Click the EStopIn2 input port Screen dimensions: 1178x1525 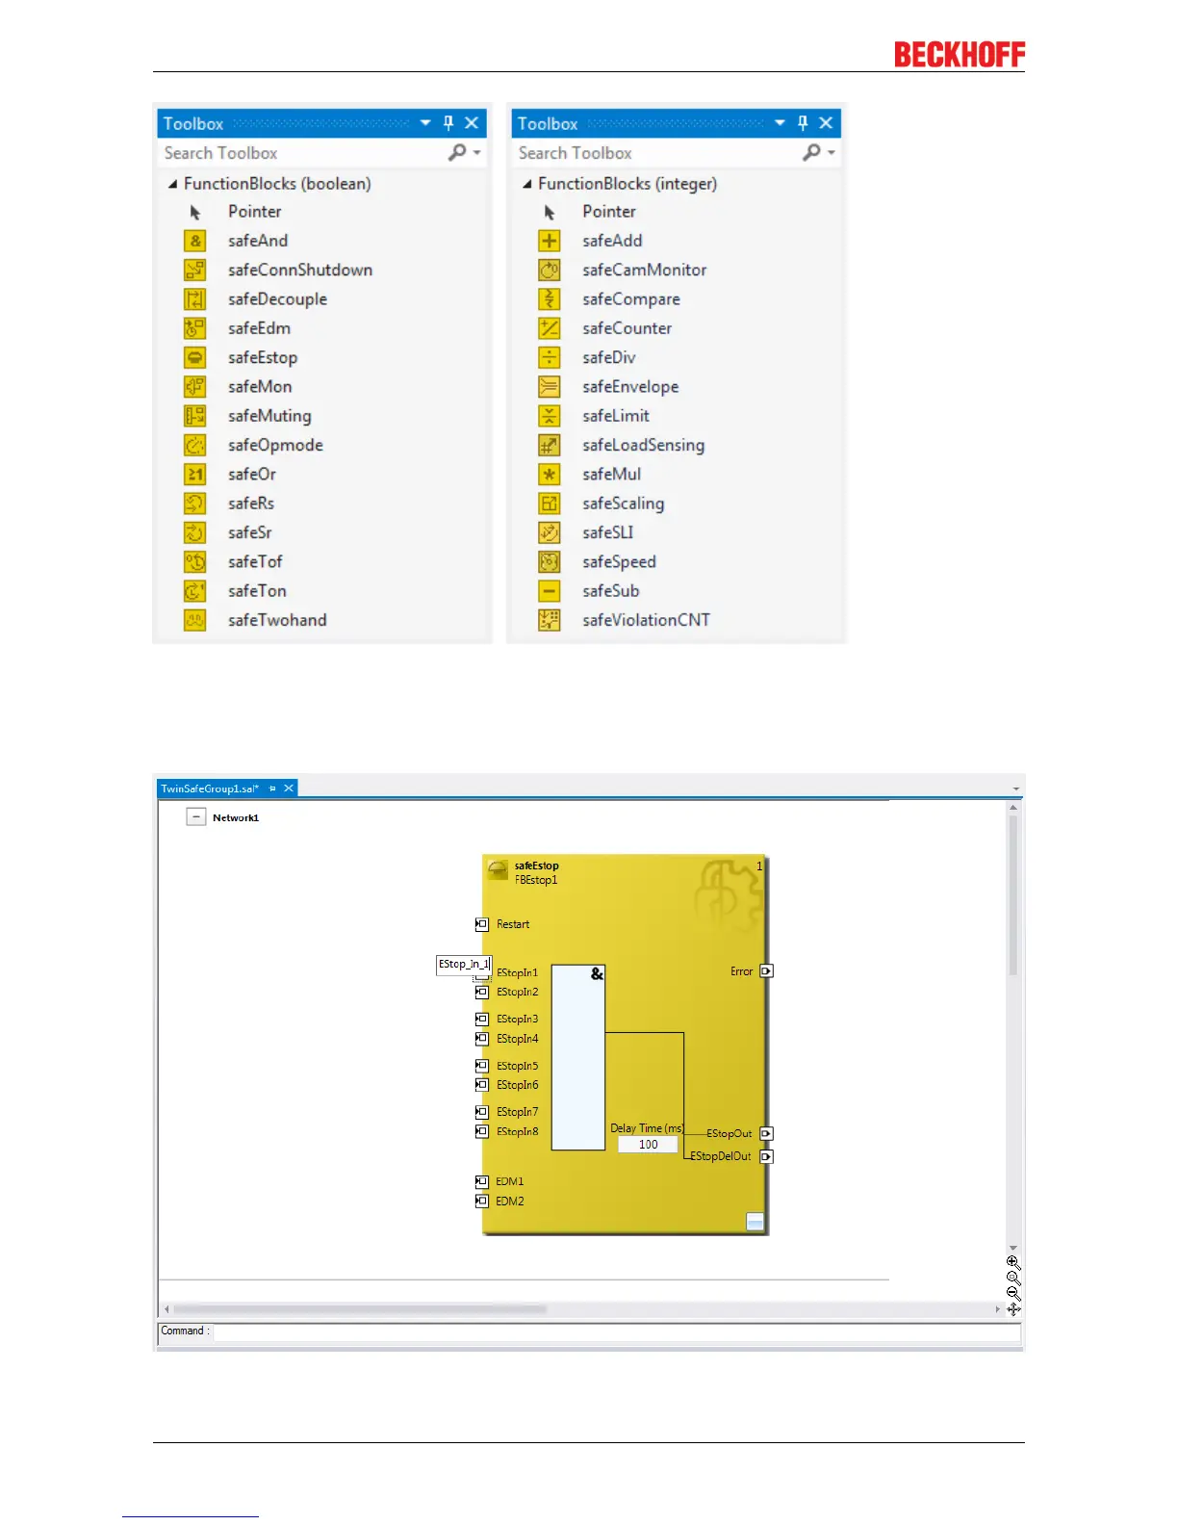pyautogui.click(x=482, y=992)
